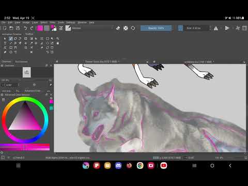
Task: Expand the horizontal mirror options arrow
Action: pyautogui.click(x=221, y=28)
